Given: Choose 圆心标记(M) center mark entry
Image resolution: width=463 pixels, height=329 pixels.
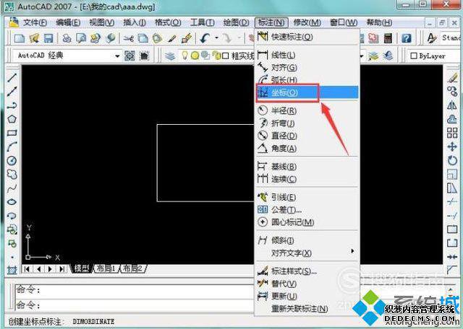Looking at the screenshot, I should click(x=307, y=222).
